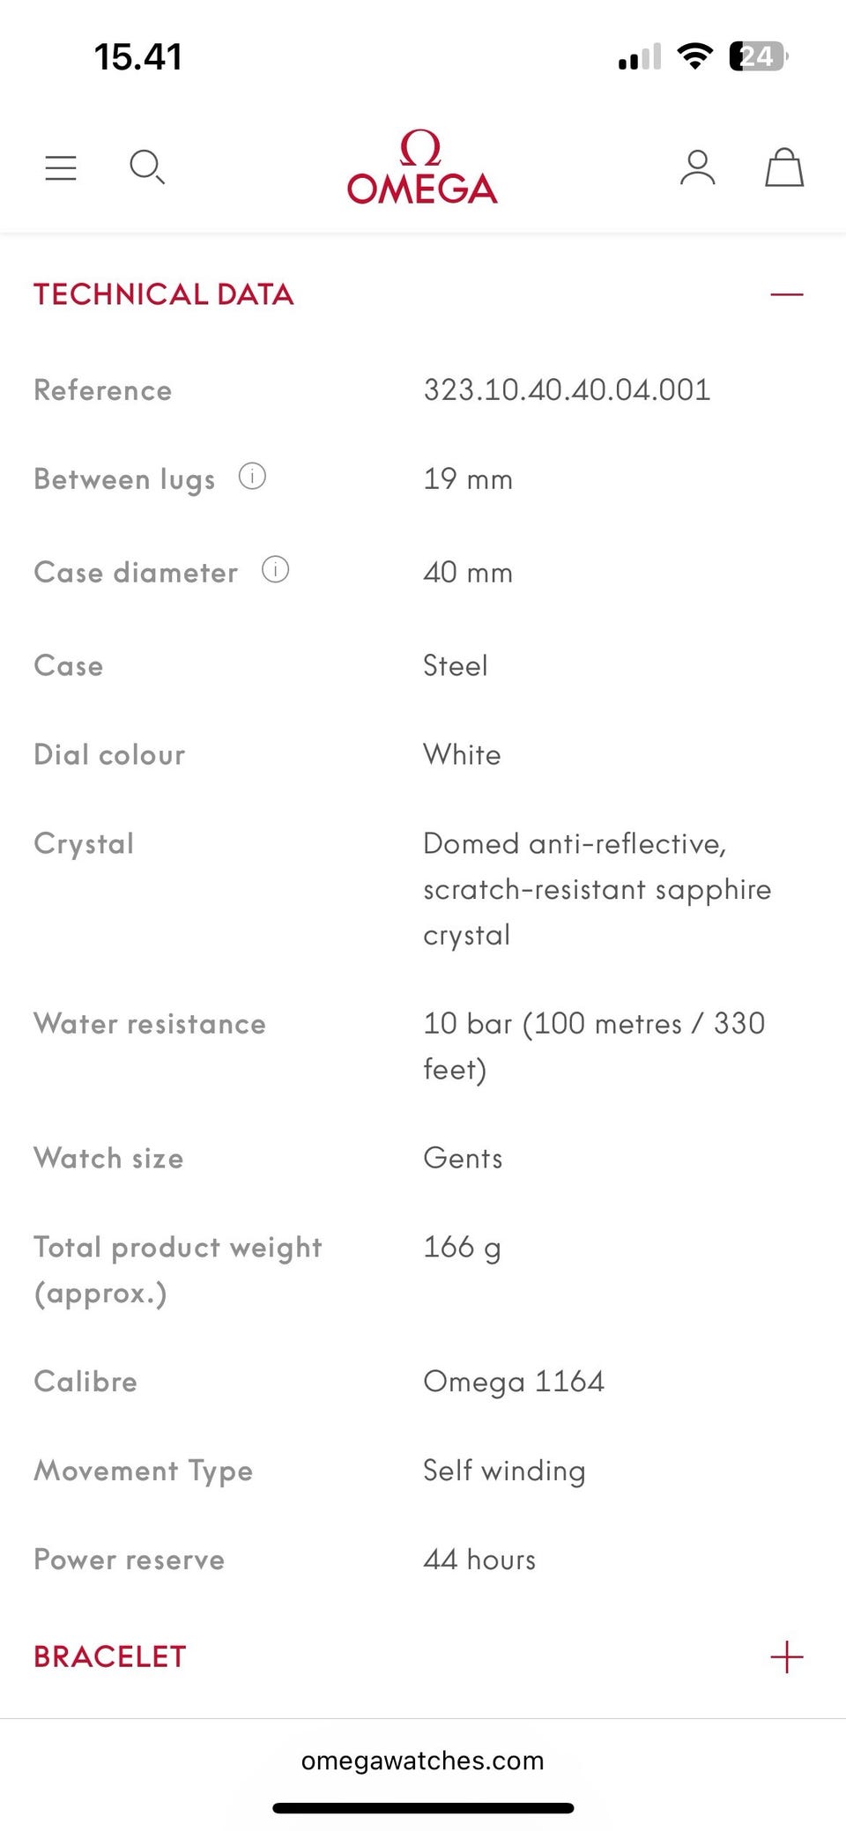This screenshot has width=846, height=1831.
Task: Tap the battery indicator
Action: pyautogui.click(x=757, y=57)
